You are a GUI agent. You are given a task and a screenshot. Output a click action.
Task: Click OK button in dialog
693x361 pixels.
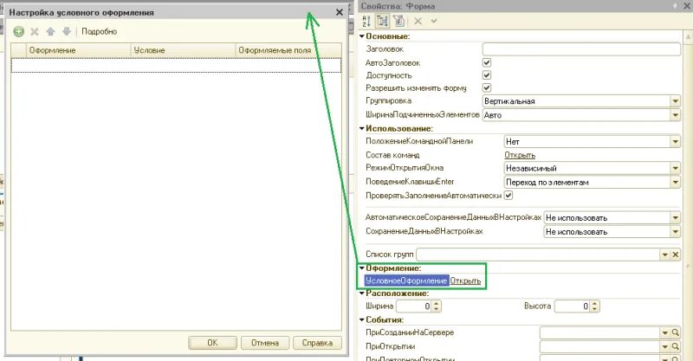212,343
